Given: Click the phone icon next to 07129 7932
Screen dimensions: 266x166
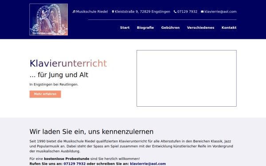Looking at the screenshot, I should tap(175, 12).
